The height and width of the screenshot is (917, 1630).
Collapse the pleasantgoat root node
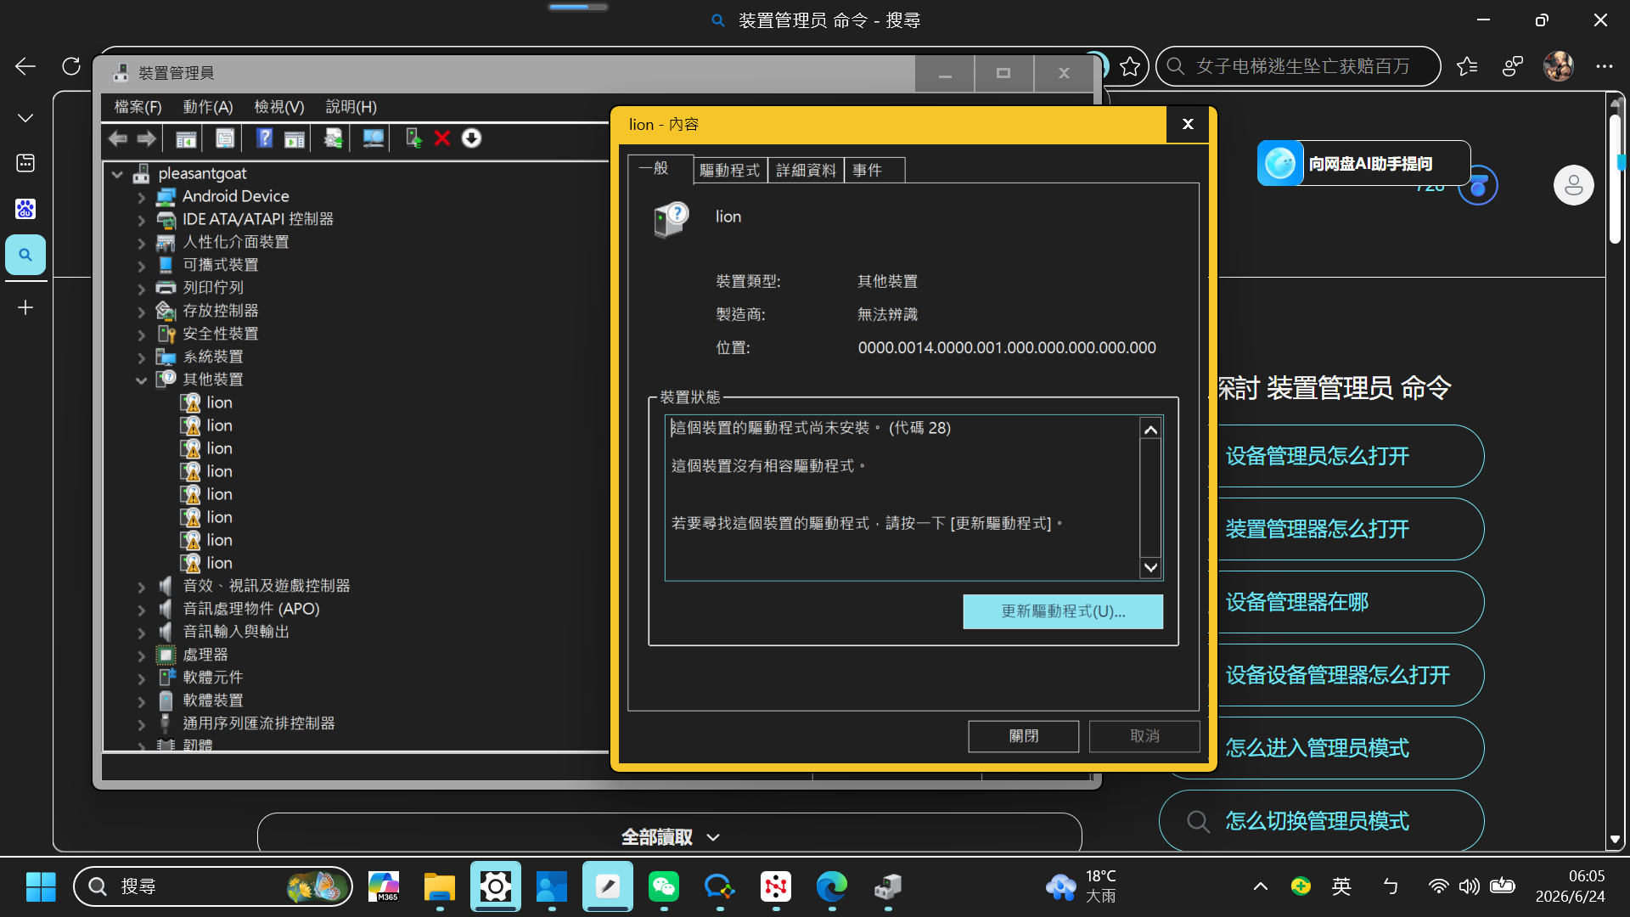point(117,174)
